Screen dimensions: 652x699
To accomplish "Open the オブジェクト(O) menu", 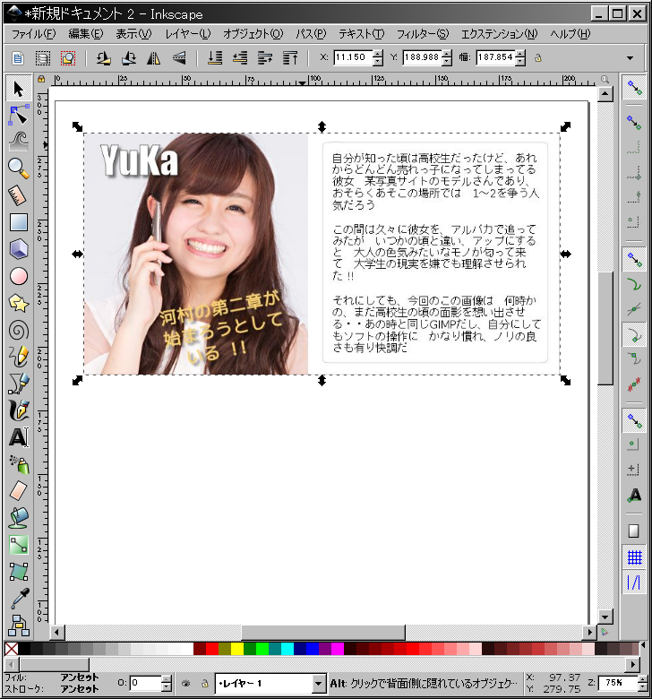I will 253,34.
